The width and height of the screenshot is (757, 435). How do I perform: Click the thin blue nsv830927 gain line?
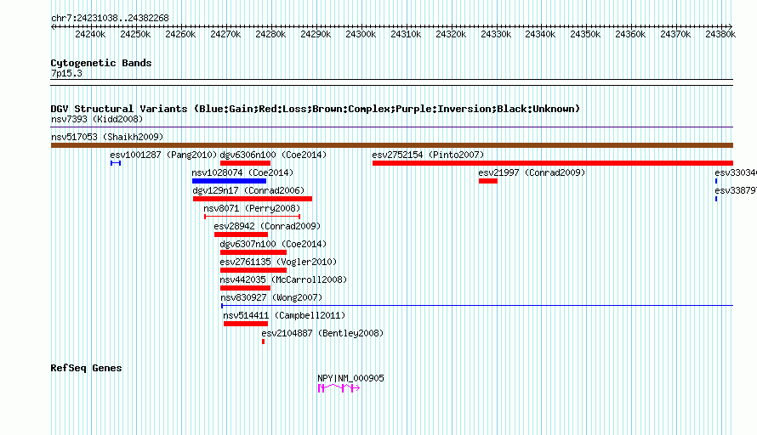[x=477, y=305]
